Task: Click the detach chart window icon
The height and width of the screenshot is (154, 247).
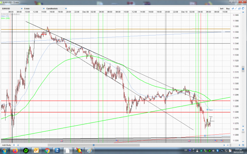Action: (x=243, y=9)
